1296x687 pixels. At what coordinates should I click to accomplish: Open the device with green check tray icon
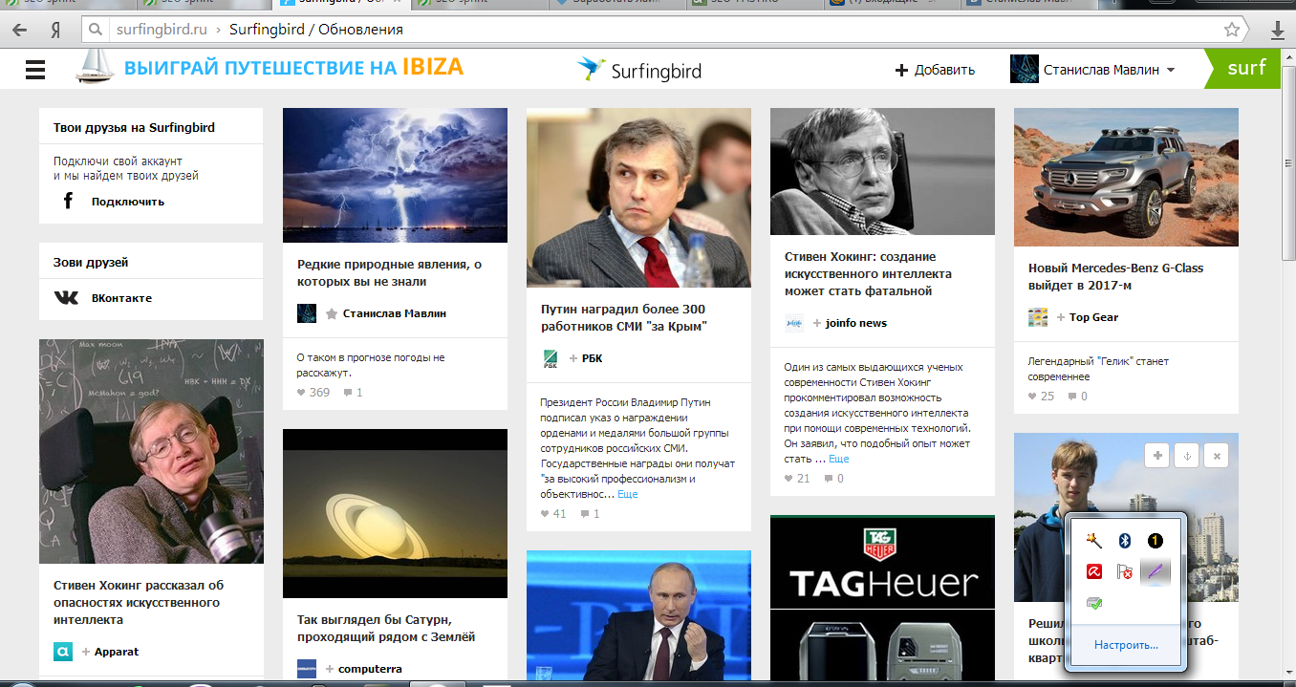1094,602
